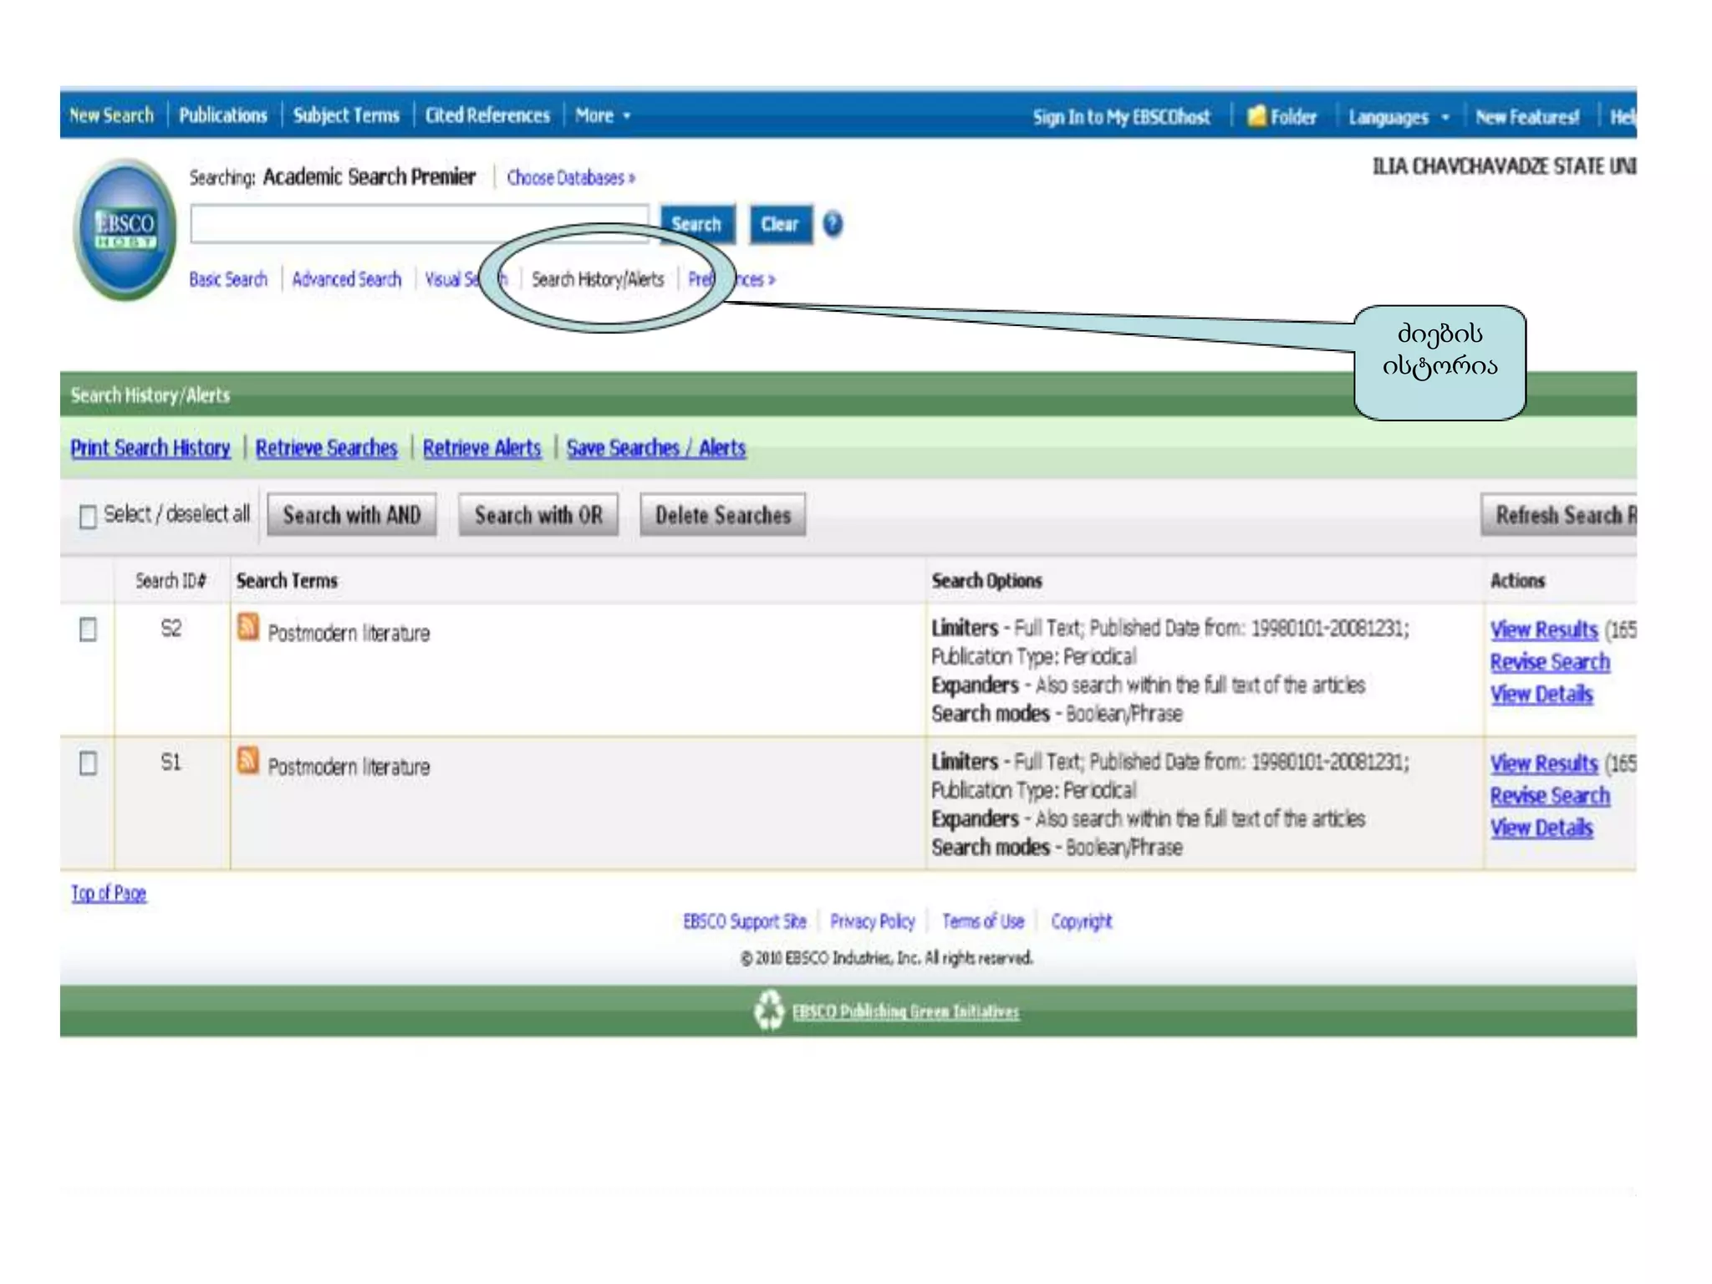The image size is (1712, 1284).
Task: Click the RSS feed icon for search S2
Action: coord(248,627)
